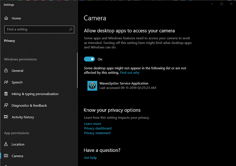Turn off desktop apps camera access toggle
Image resolution: width=236 pixels, height=166 pixels.
[x=89, y=59]
